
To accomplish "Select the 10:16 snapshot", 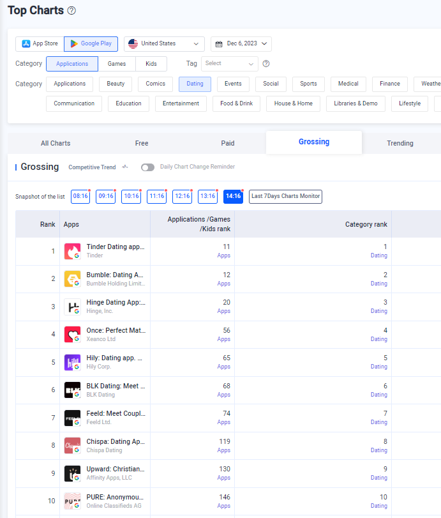I will tap(131, 197).
